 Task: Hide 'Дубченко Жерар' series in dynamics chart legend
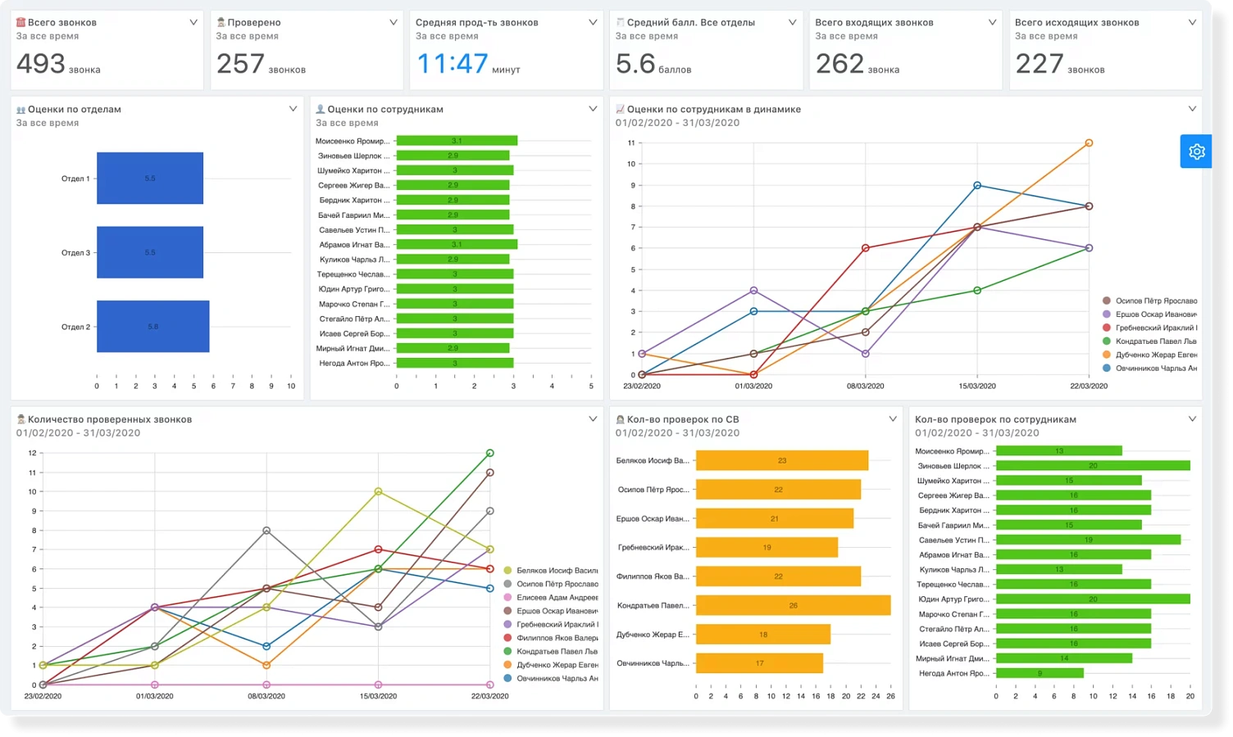click(x=1149, y=355)
